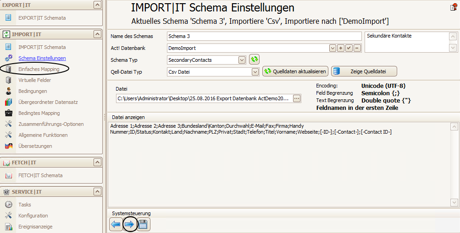
Task: Click the Name des Schemas text field
Action: point(264,36)
